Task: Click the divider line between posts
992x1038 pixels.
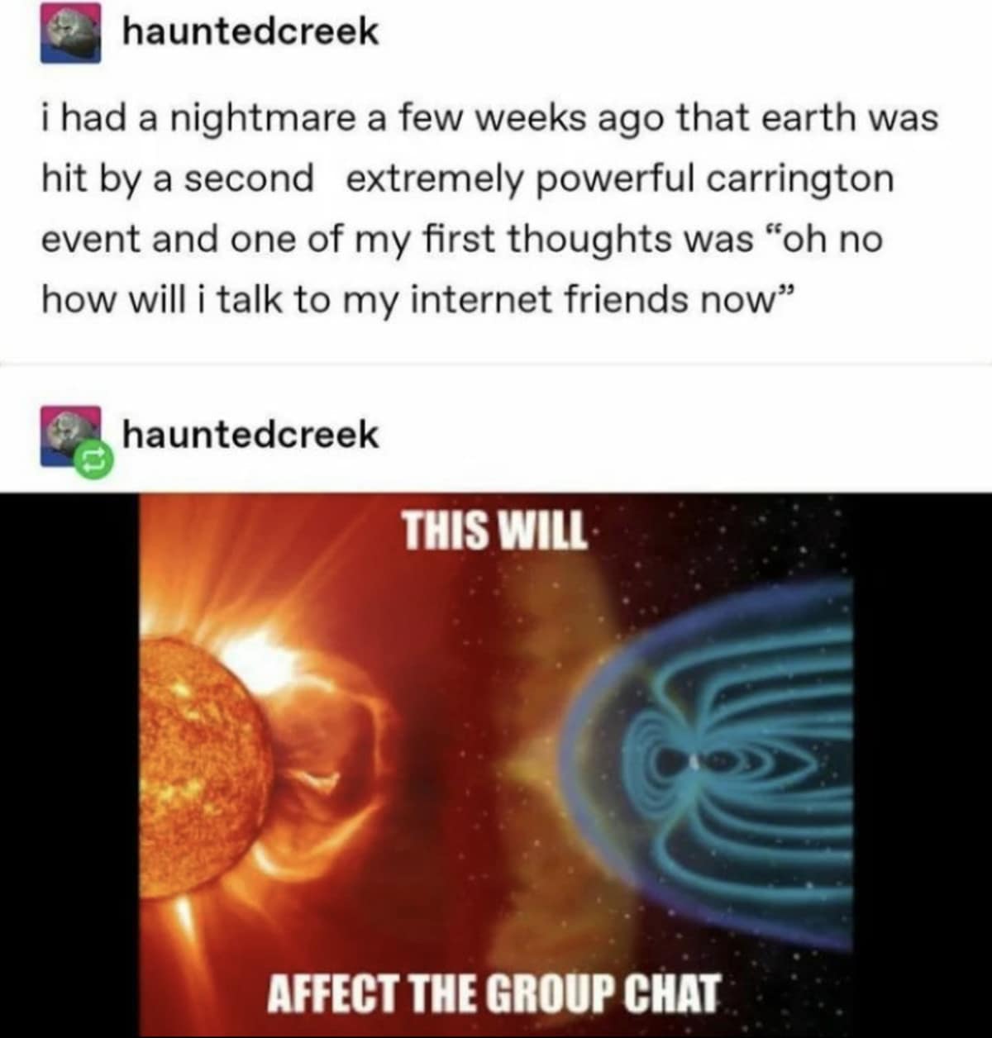Action: coord(496,364)
